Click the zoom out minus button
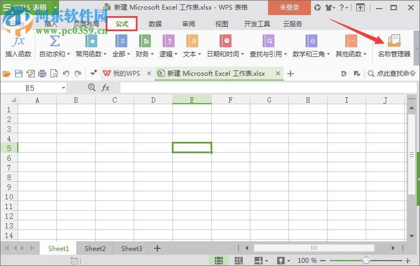 [x=323, y=261]
